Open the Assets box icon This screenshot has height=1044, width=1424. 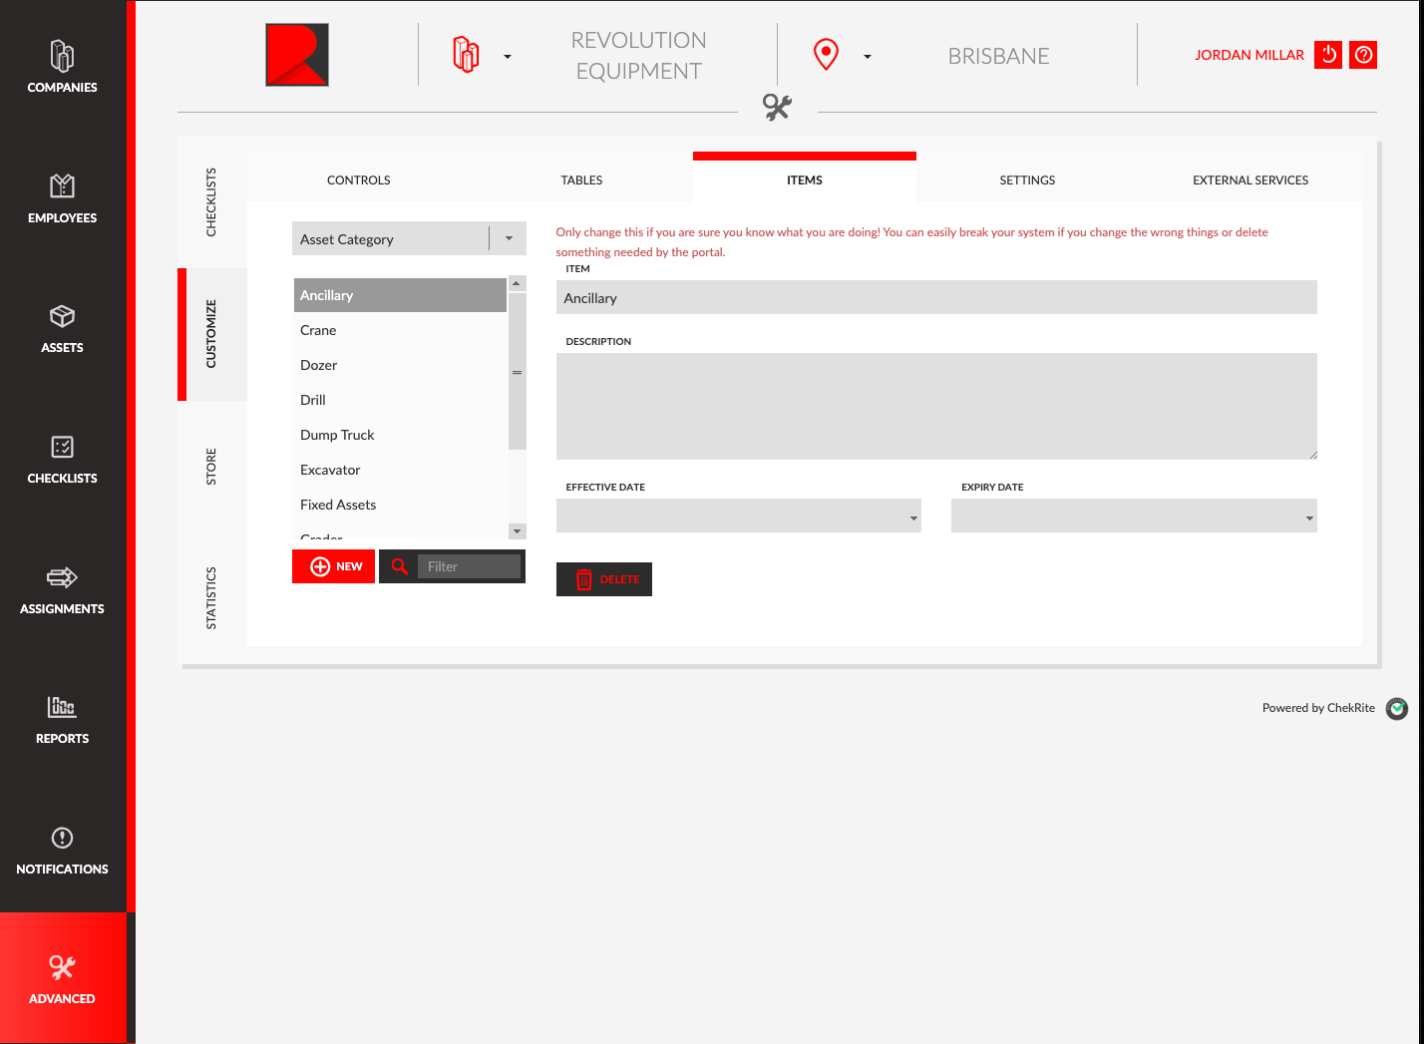click(x=62, y=316)
